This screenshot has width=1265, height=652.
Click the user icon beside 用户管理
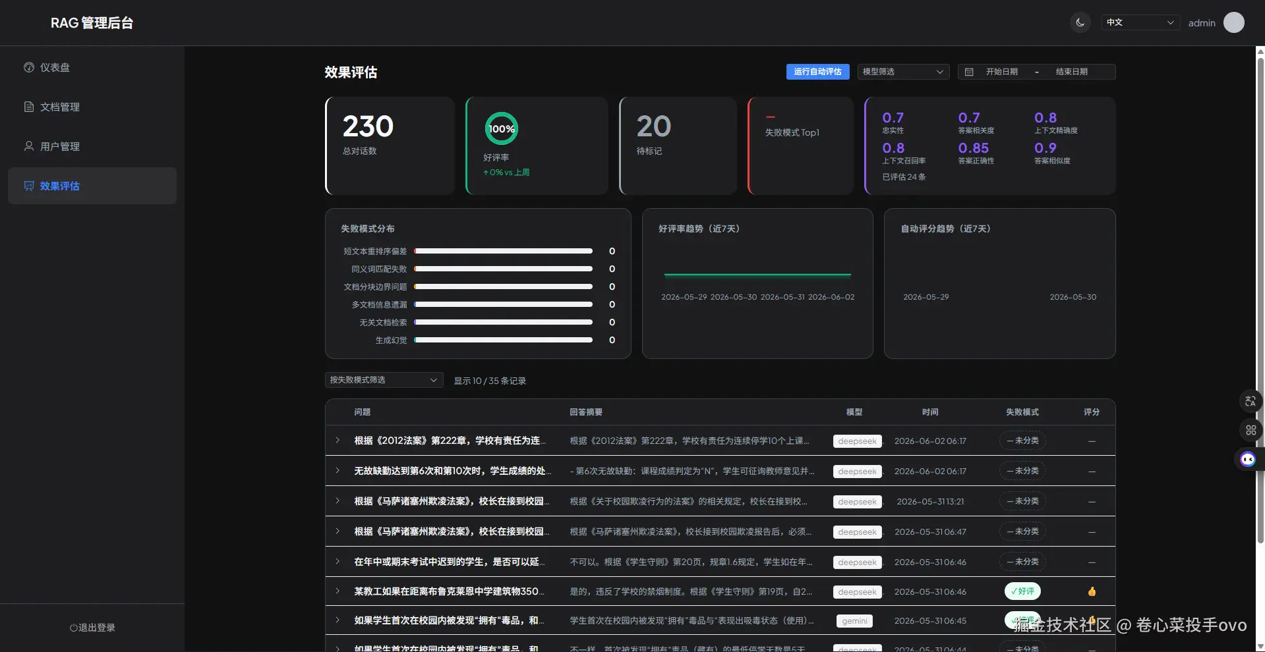(x=29, y=146)
